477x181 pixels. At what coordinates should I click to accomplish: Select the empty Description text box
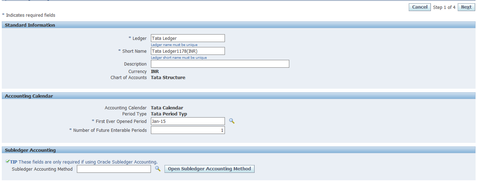coord(220,64)
